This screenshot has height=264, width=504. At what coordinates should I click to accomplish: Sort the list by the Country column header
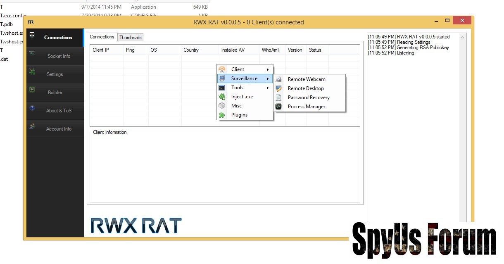click(x=191, y=50)
